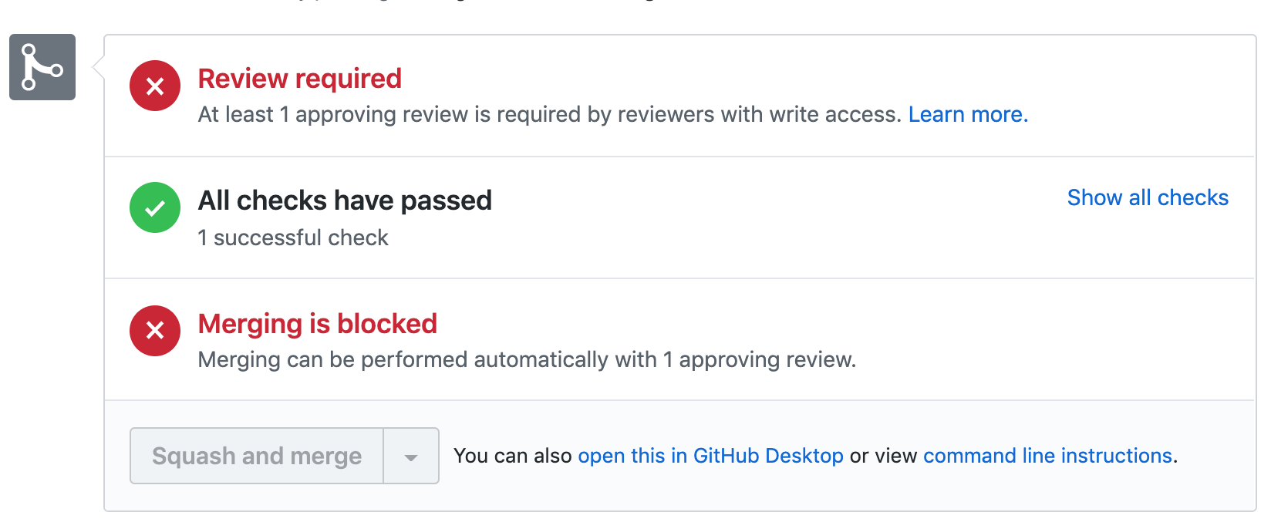Open the Learn more link
Screen dimensions: 1271x529
coord(967,114)
